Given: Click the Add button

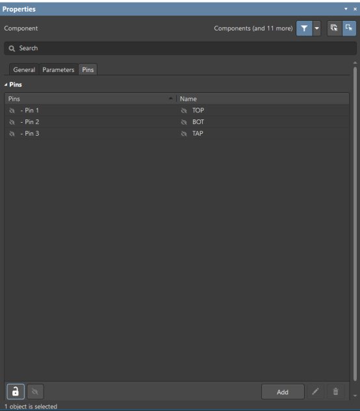Looking at the screenshot, I should [x=283, y=392].
